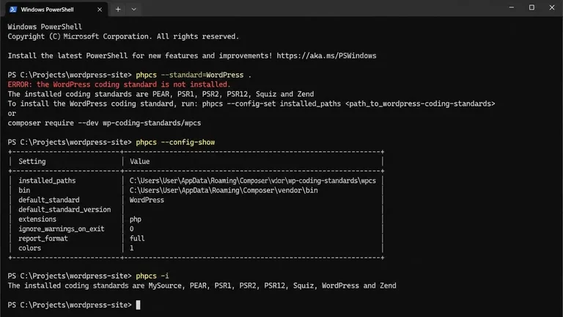Open a new terminal tab

click(118, 10)
